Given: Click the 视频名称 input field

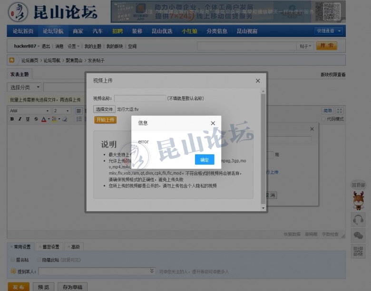Looking at the screenshot, I should click(140, 99).
